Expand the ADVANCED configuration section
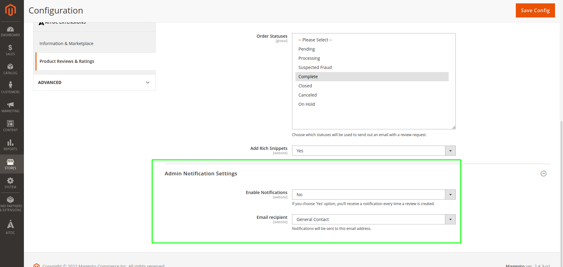The width and height of the screenshot is (563, 267). point(94,82)
